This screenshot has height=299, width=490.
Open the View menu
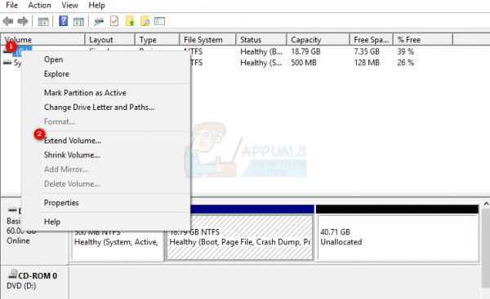click(69, 6)
